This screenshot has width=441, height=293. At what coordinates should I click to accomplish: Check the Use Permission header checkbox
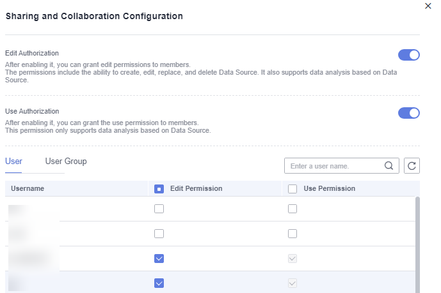pyautogui.click(x=293, y=189)
